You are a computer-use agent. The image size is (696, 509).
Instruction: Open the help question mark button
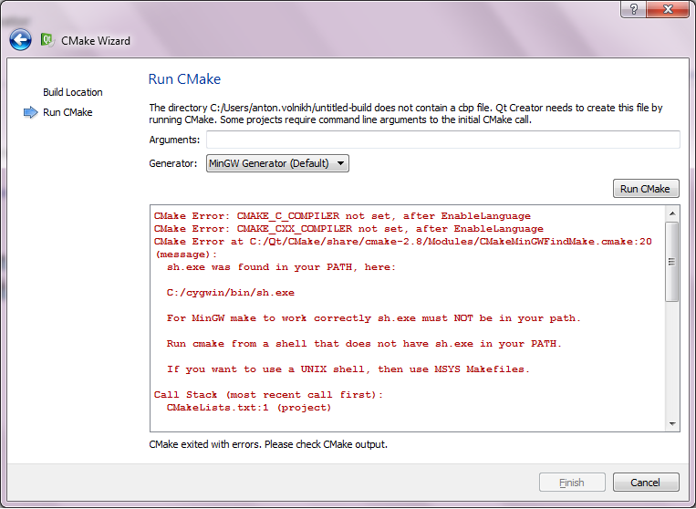633,9
